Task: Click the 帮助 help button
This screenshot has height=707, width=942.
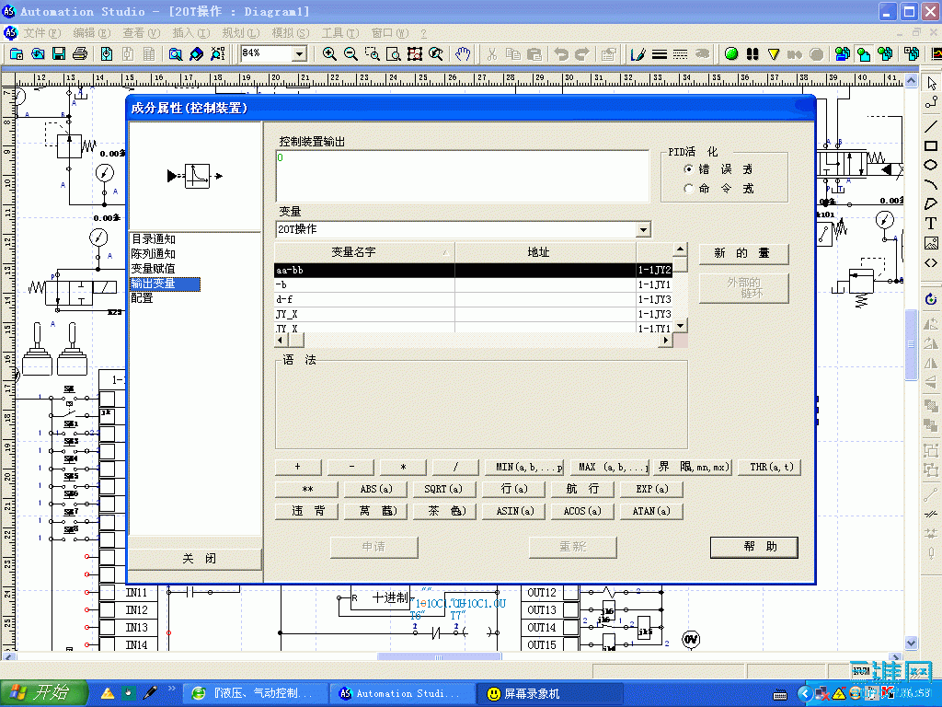Action: coord(753,547)
